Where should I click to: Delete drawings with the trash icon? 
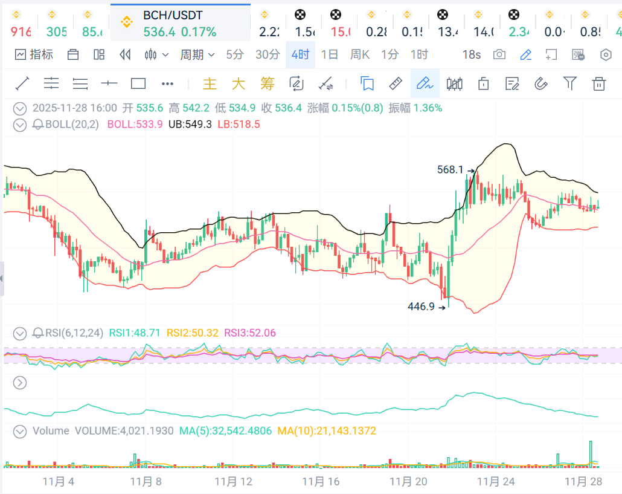click(598, 83)
